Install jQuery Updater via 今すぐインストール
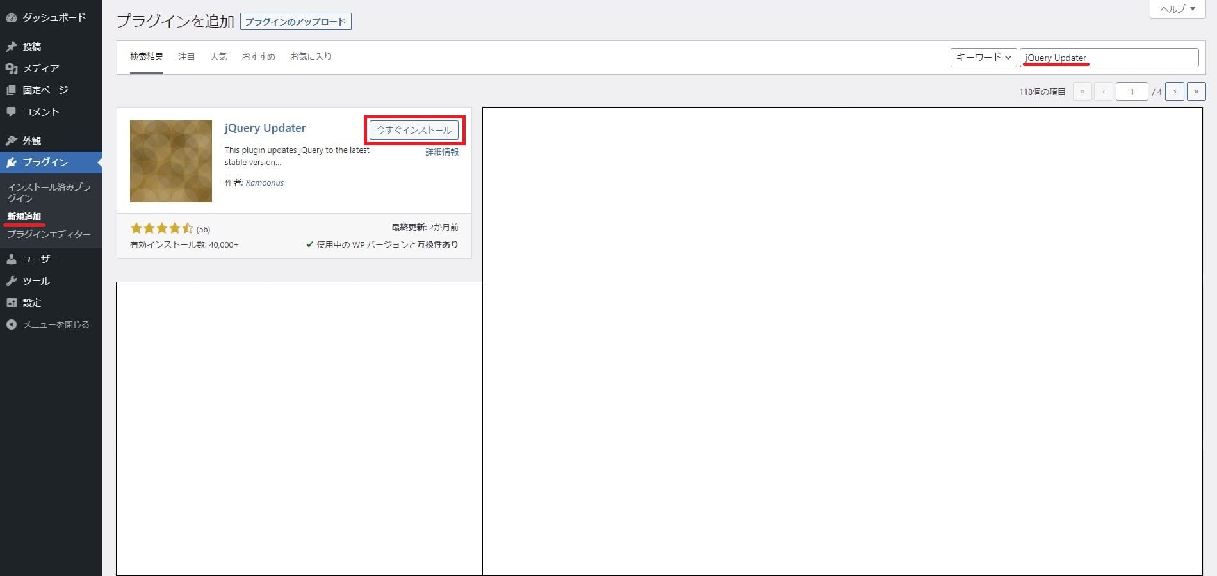 [x=414, y=130]
